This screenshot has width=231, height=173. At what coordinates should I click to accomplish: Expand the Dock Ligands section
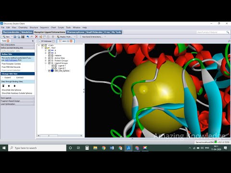tap(17, 98)
